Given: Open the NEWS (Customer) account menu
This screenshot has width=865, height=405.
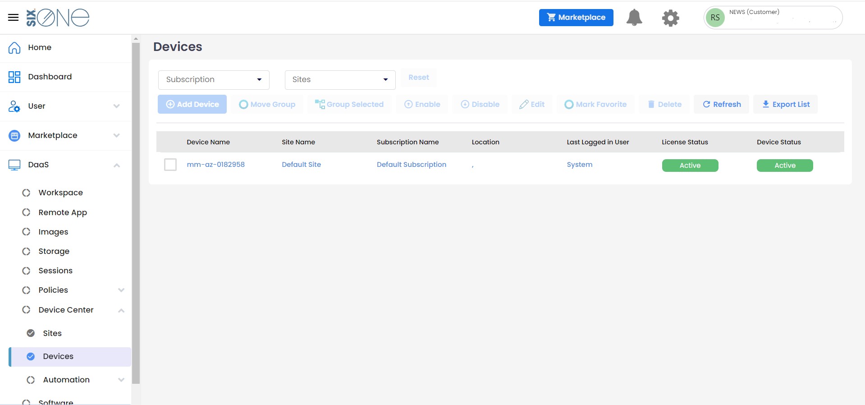Looking at the screenshot, I should coord(773,18).
